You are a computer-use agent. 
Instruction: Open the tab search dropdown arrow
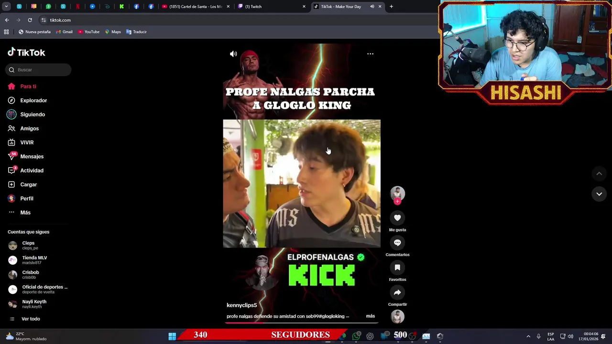(6, 7)
